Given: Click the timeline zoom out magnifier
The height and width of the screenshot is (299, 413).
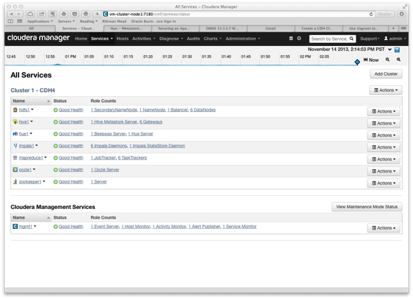Looking at the screenshot, I should 388,60.
